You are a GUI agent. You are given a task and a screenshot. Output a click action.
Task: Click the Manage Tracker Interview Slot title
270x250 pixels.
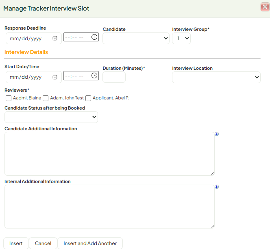(46, 9)
